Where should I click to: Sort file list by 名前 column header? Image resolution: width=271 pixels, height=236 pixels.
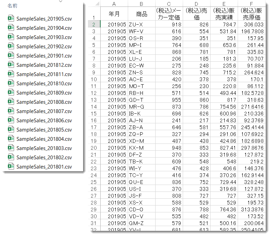(x=12, y=6)
